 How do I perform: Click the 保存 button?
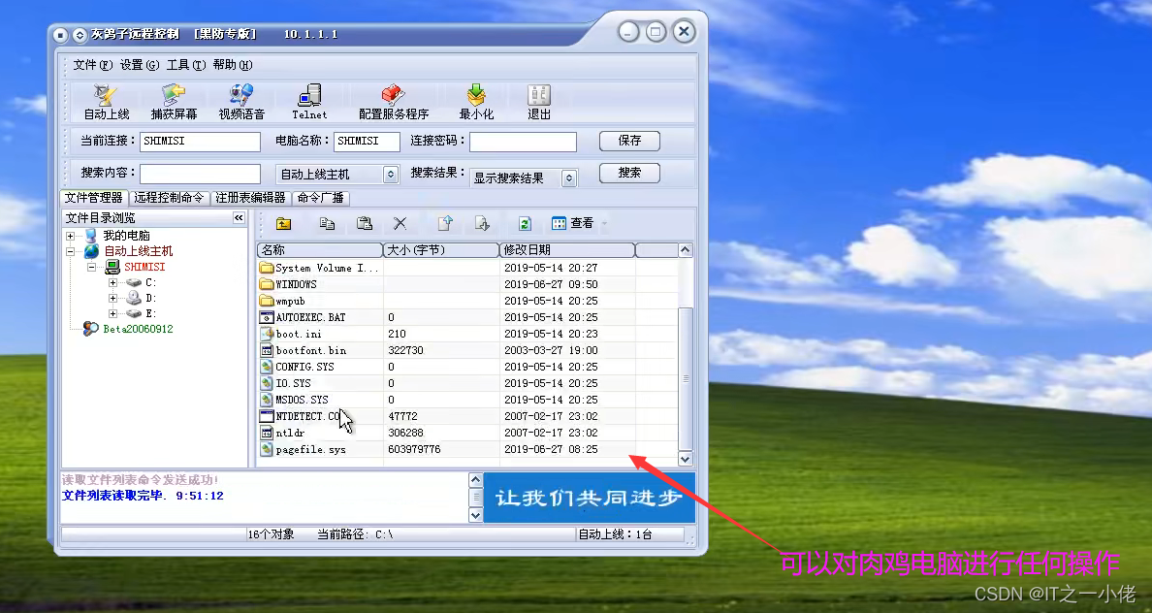(x=629, y=141)
